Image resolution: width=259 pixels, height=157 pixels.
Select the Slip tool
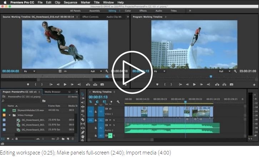coord(83,124)
